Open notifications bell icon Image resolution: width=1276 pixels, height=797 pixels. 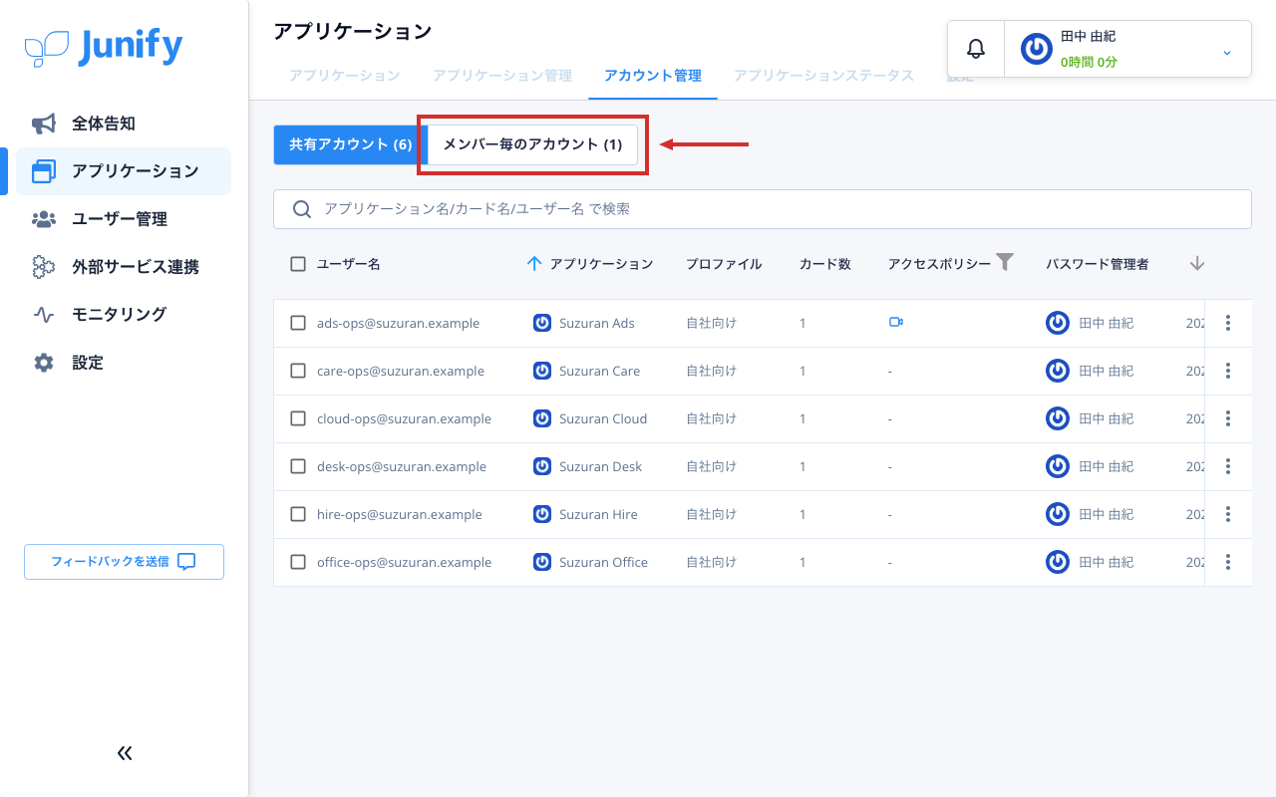point(976,49)
